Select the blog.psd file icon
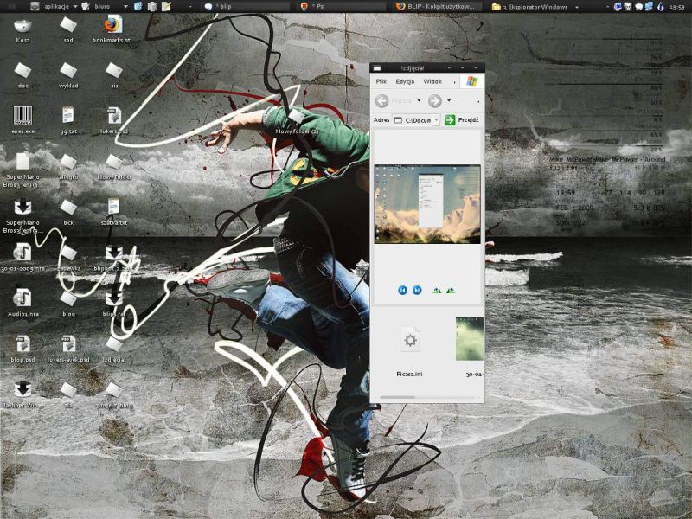 point(22,344)
